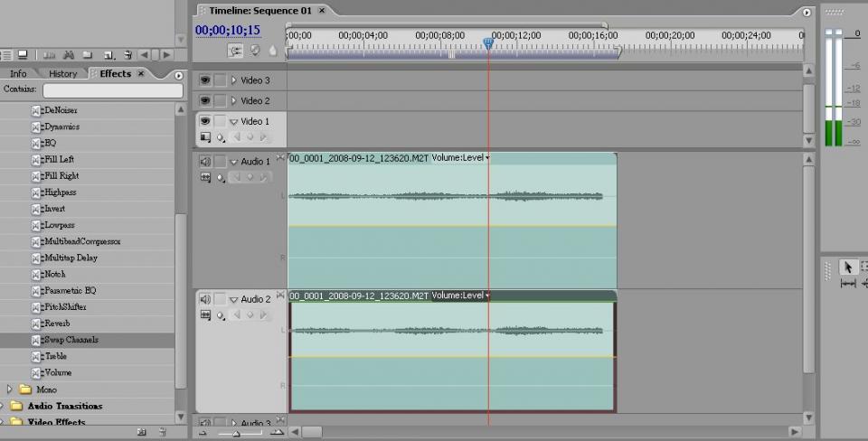Viewport: 868px width, 441px height.
Task: Click Add Keyframe diamond on Audio 2
Action: [250, 315]
